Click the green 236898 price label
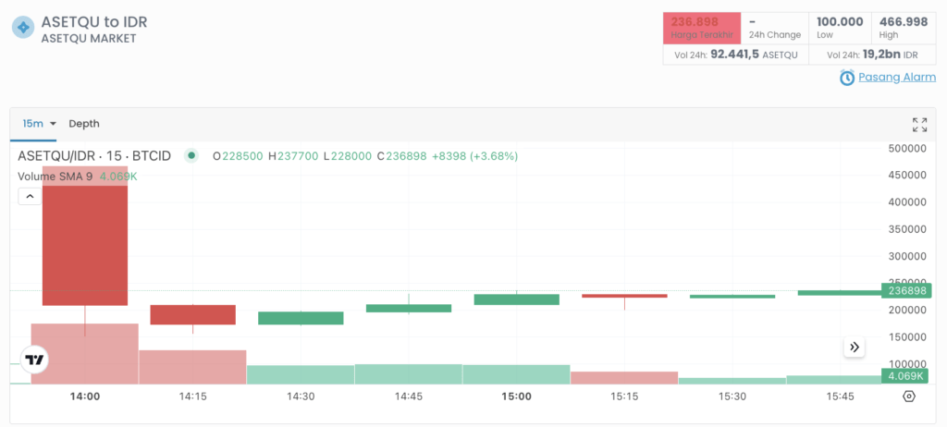This screenshot has width=947, height=427. click(x=906, y=290)
